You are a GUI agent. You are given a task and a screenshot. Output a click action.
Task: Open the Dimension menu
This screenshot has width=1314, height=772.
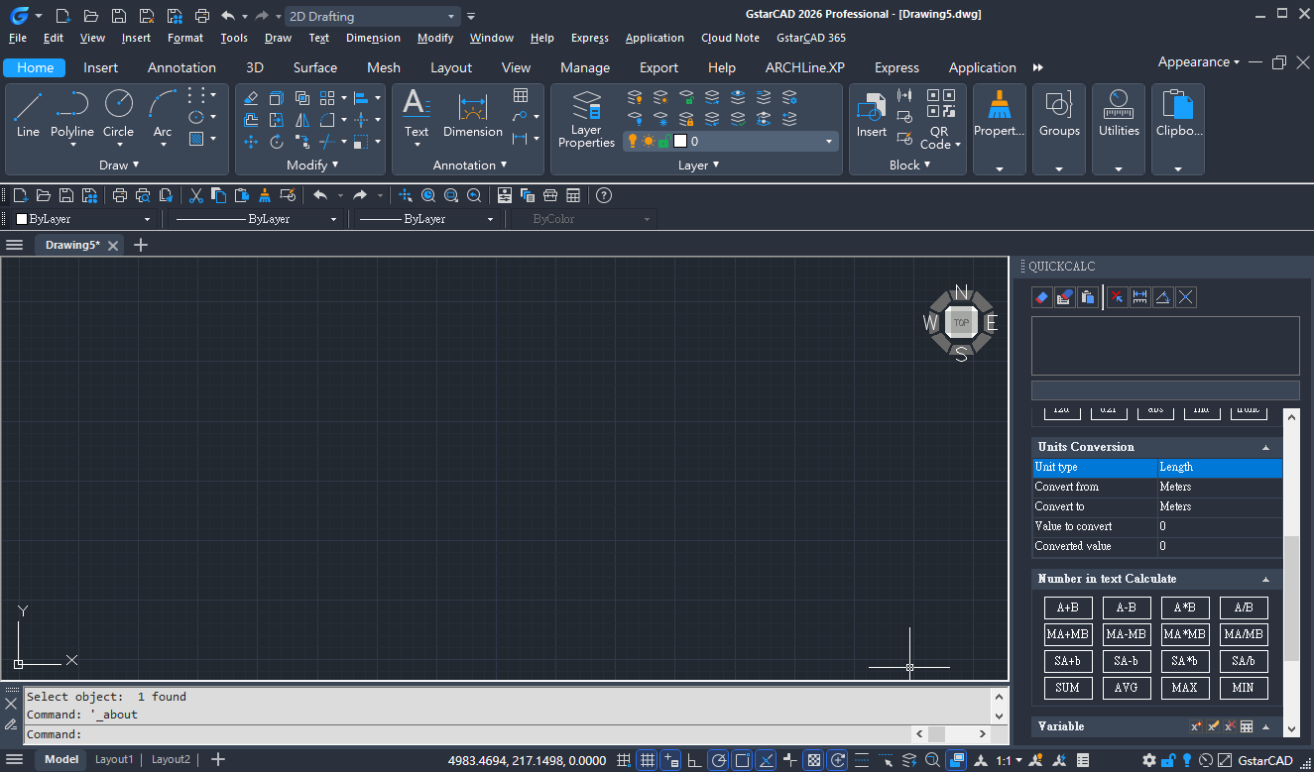pos(373,38)
